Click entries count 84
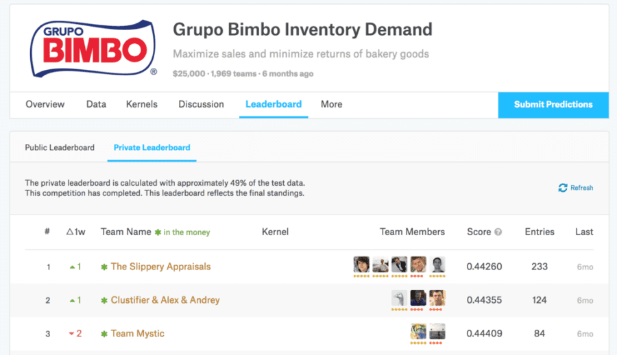 coord(540,334)
